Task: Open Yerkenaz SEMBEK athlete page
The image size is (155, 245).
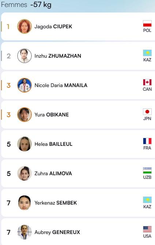Action: 56,203
